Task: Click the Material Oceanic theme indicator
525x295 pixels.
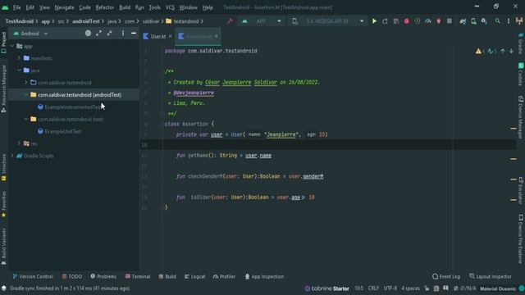Action: 498,288
